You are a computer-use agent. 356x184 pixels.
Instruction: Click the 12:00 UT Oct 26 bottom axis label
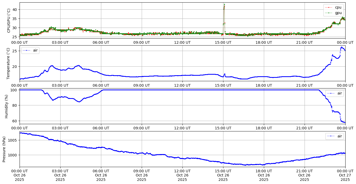pyautogui.click(x=182, y=175)
